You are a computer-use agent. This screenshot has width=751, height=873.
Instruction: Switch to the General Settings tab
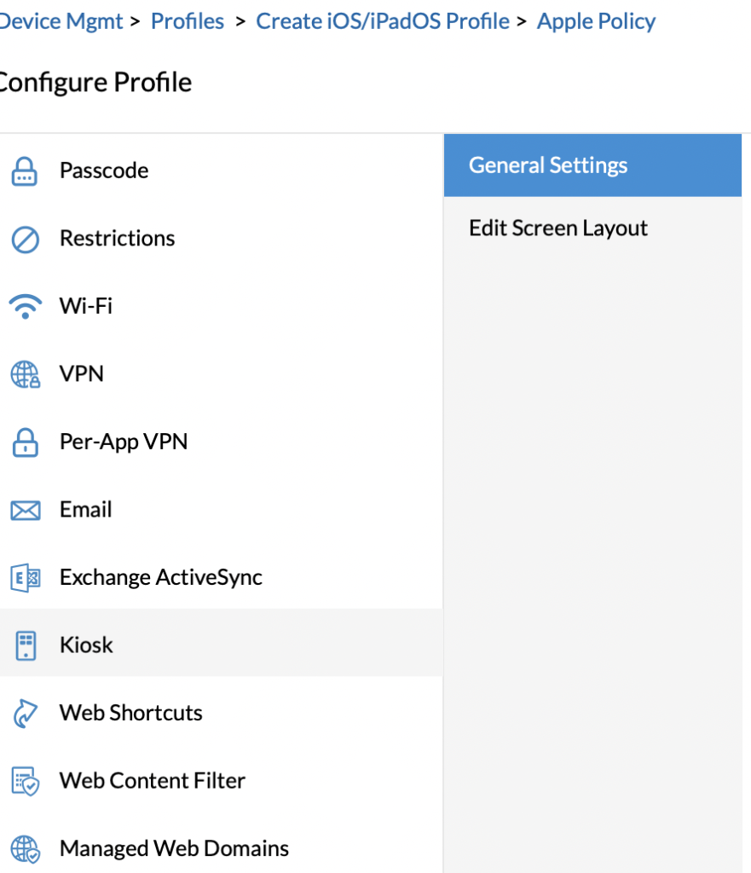tap(592, 165)
